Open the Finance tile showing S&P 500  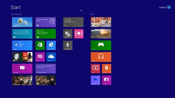click(x=46, y=34)
